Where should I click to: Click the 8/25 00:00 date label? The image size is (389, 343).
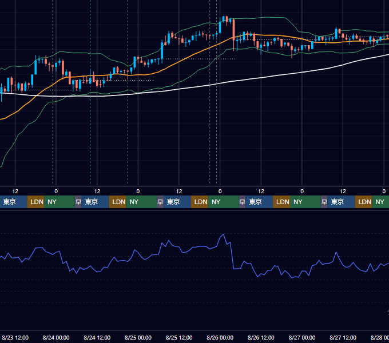pos(138,337)
